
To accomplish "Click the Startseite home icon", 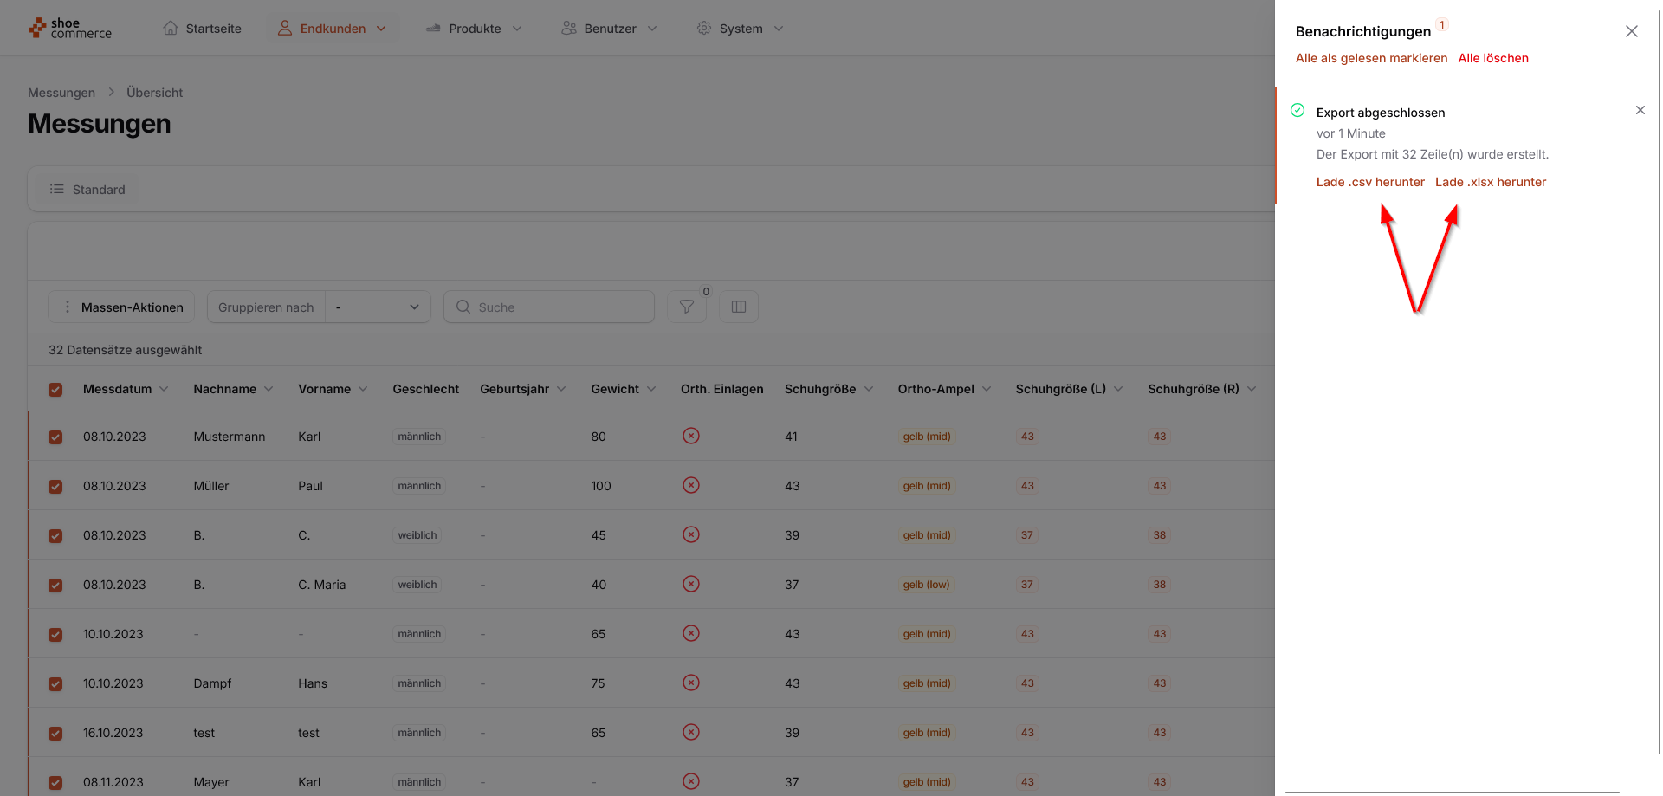I will click(x=171, y=29).
